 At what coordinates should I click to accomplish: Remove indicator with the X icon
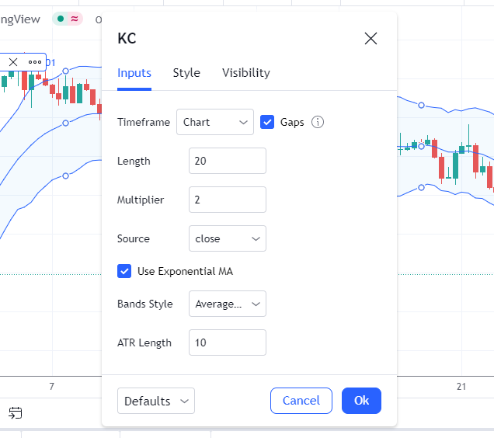[13, 62]
